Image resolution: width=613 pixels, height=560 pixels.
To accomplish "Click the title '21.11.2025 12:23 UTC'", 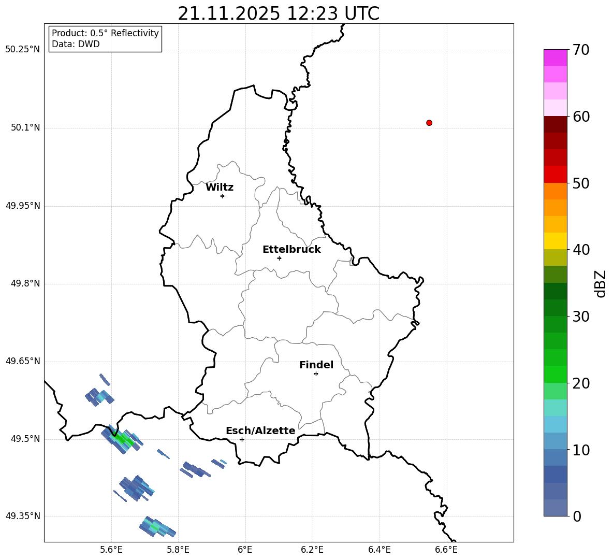I will 279,13.
